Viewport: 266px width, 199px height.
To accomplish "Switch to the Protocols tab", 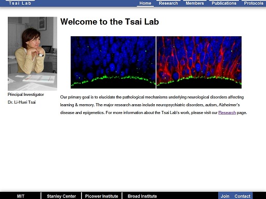I will [254, 3].
